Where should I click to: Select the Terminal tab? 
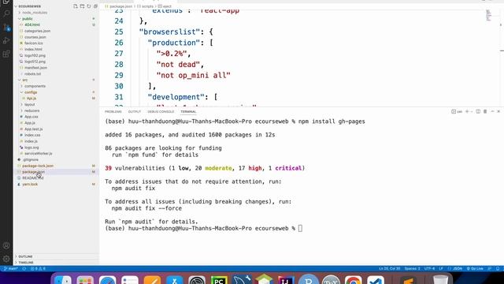tap(188, 111)
